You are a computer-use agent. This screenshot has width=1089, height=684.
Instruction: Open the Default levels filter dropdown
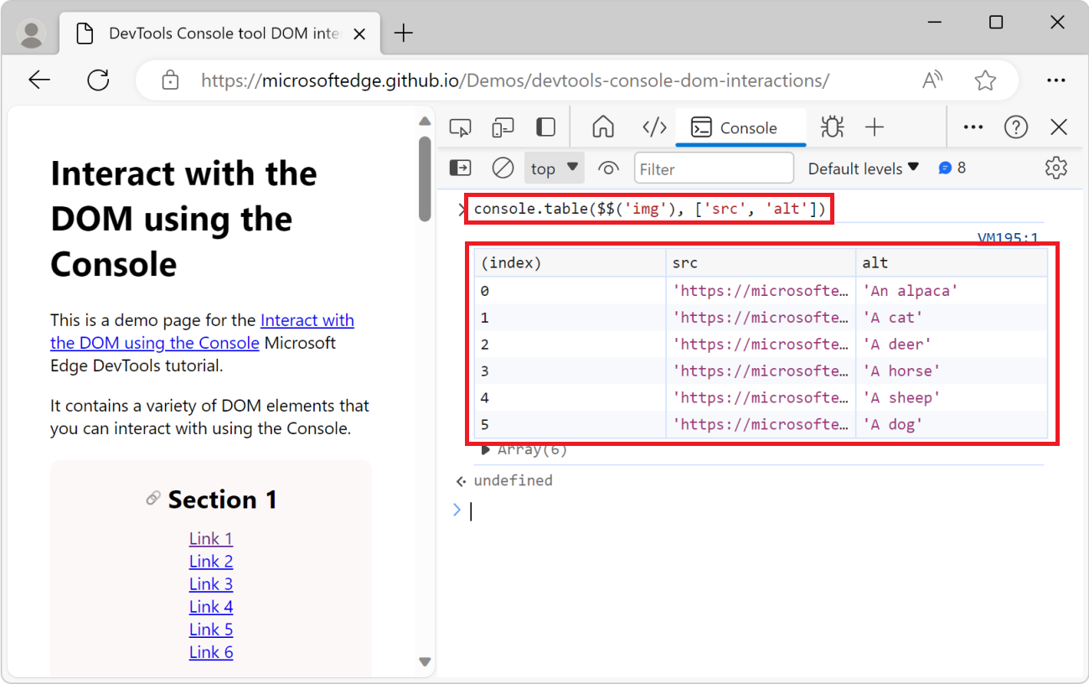863,168
